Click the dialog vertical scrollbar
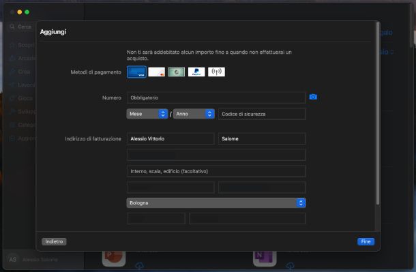 tap(378, 113)
